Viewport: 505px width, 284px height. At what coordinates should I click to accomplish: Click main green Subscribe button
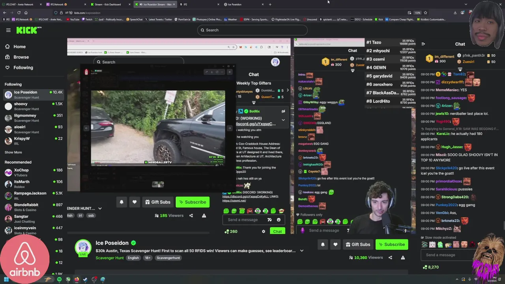391,245
